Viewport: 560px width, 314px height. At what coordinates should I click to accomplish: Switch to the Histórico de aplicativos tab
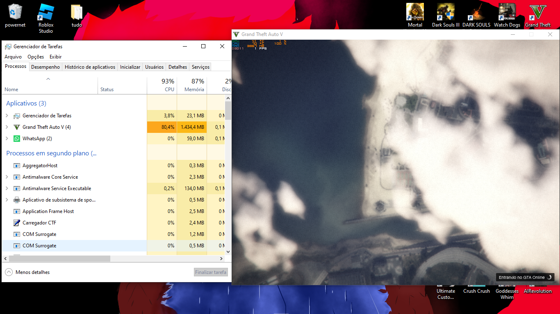pos(90,67)
